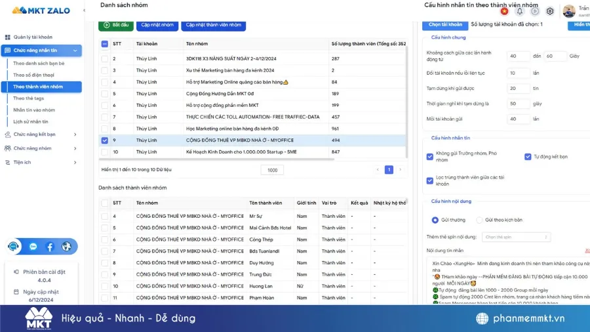Click group name Cộng Đồng Hướng Dẫn MKT 0đ
Image resolution: width=590 pixels, height=332 pixels.
[220, 94]
